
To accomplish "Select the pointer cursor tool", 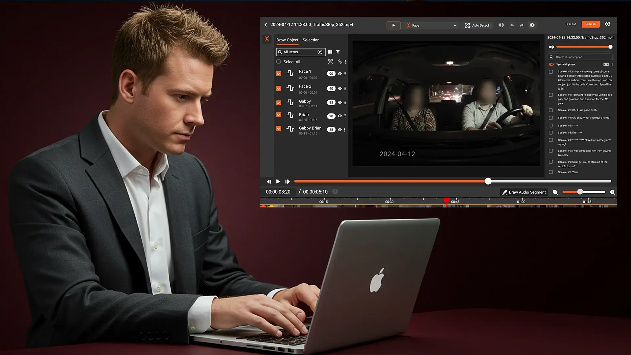I will pyautogui.click(x=393, y=25).
